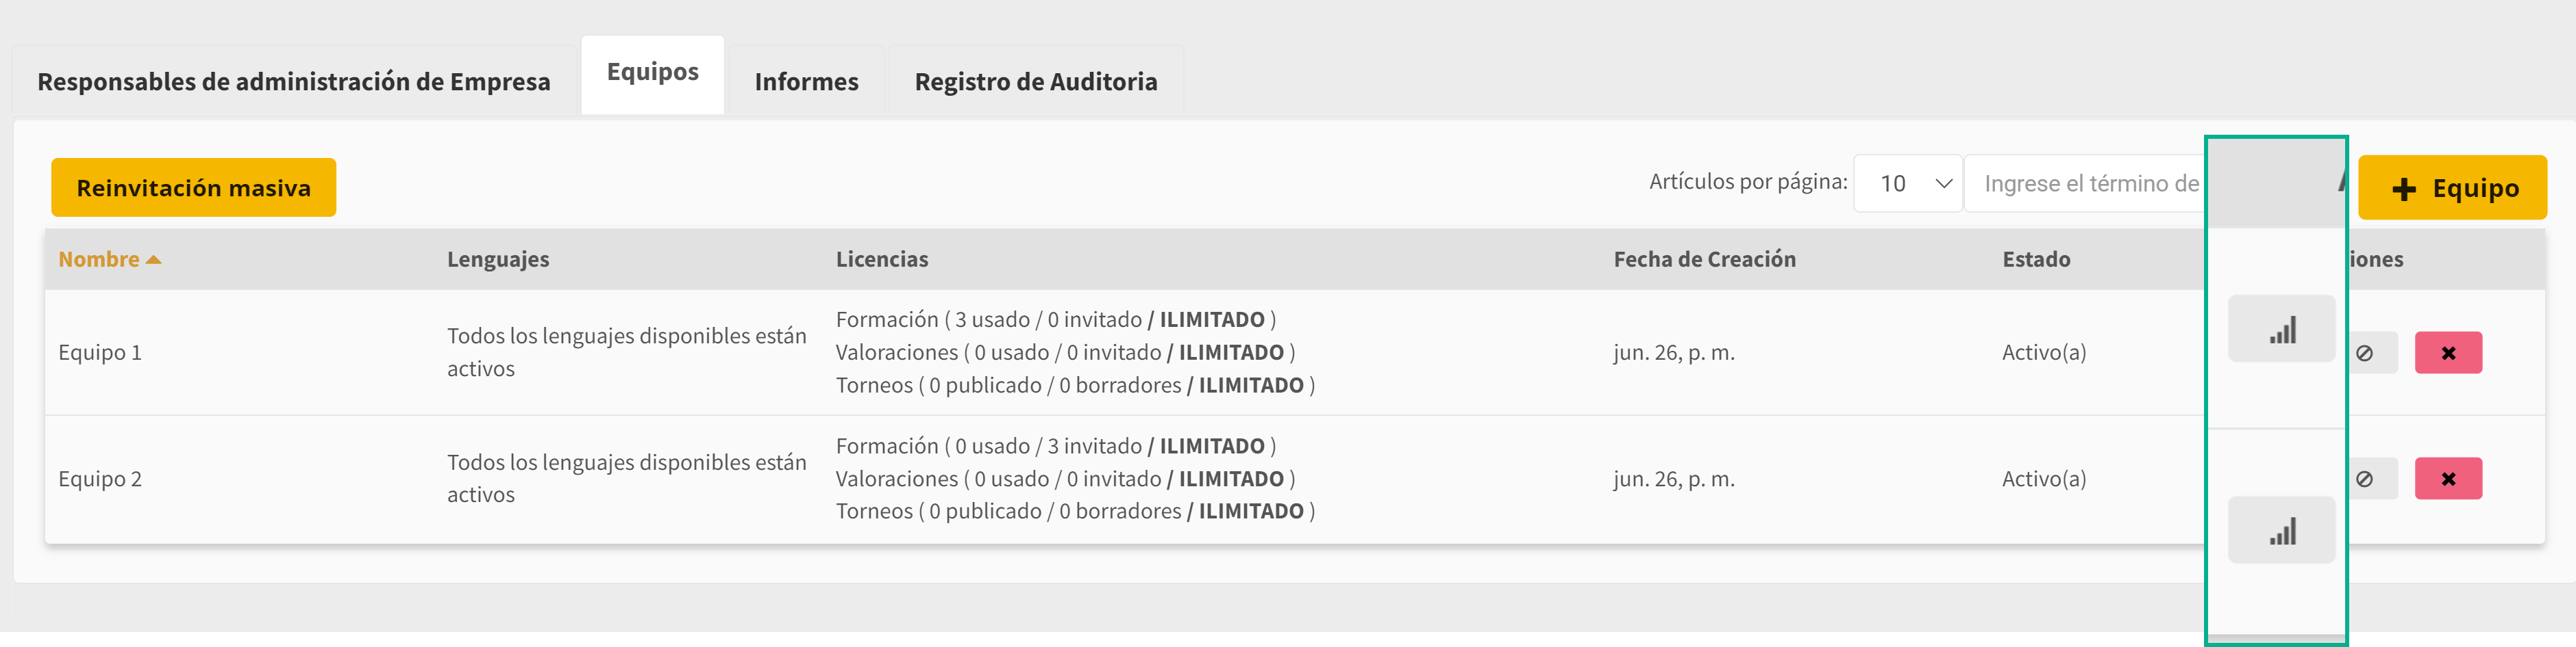Sort table by Estado column header
The height and width of the screenshot is (647, 2576).
2036,260
